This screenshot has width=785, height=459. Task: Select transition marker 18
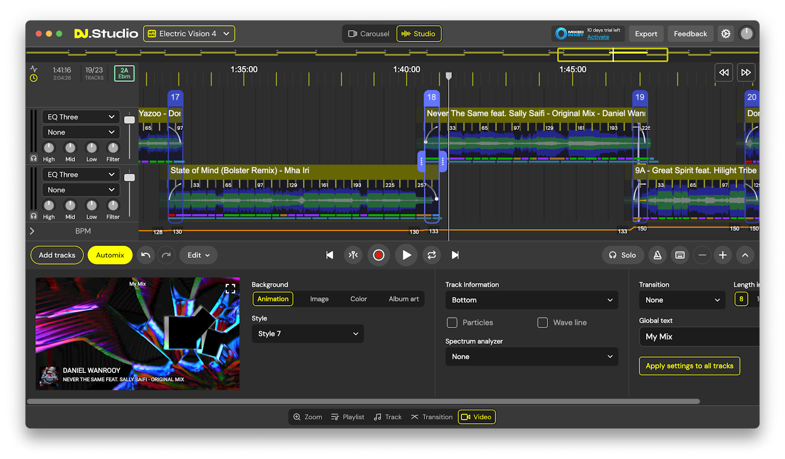[432, 97]
